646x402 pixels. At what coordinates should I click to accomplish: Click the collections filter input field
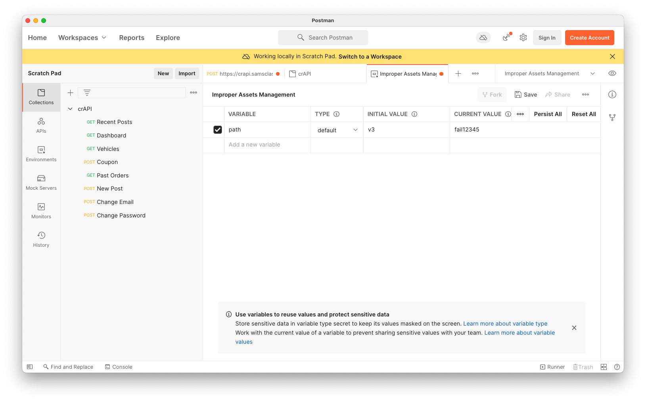click(x=132, y=93)
